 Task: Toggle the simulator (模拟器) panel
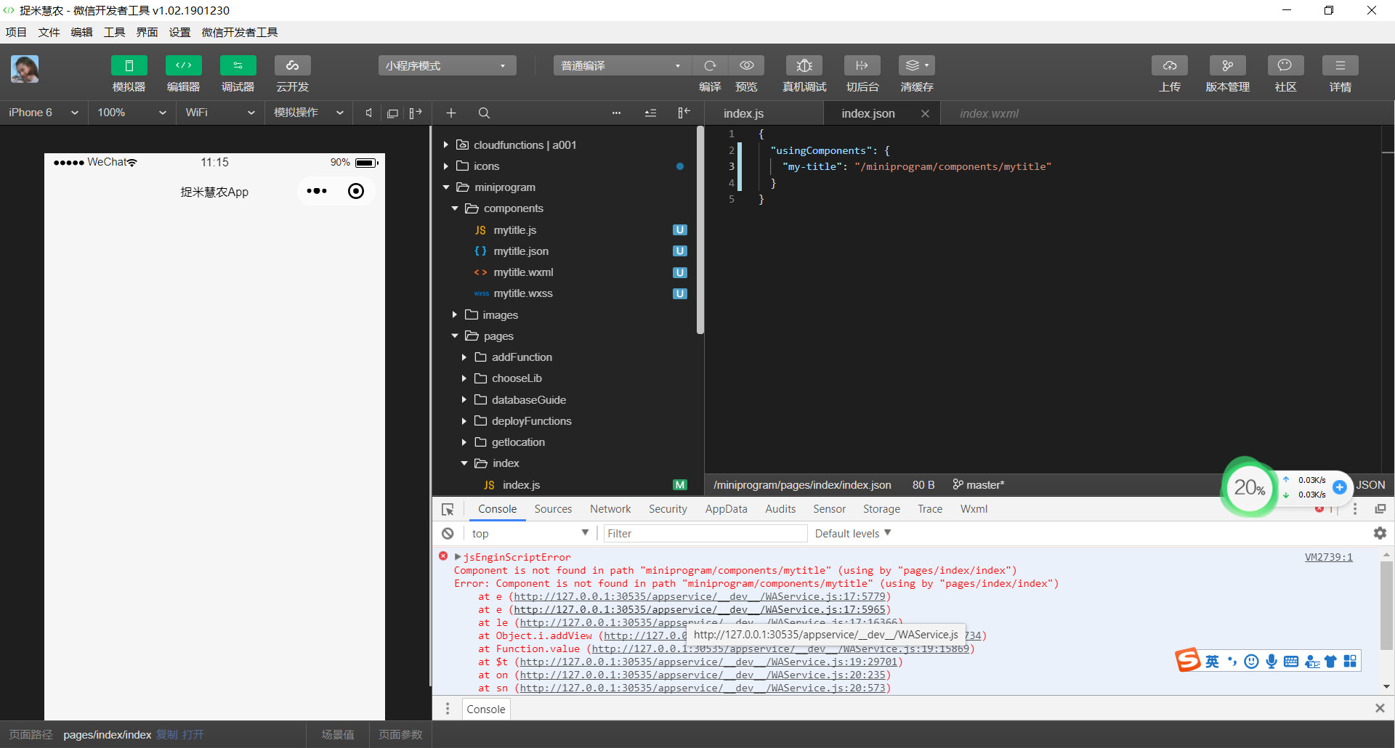[129, 65]
